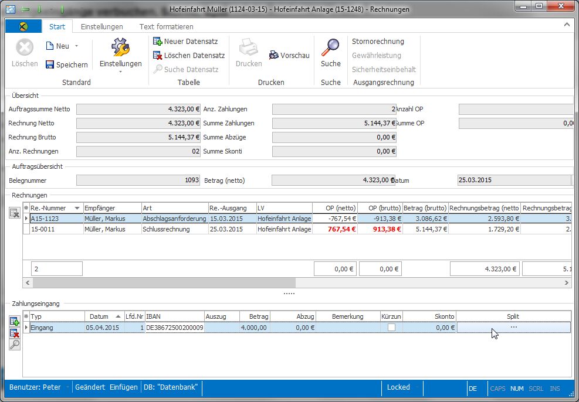This screenshot has height=402, width=579.
Task: Click Locked status bar entry
Action: [x=398, y=387]
